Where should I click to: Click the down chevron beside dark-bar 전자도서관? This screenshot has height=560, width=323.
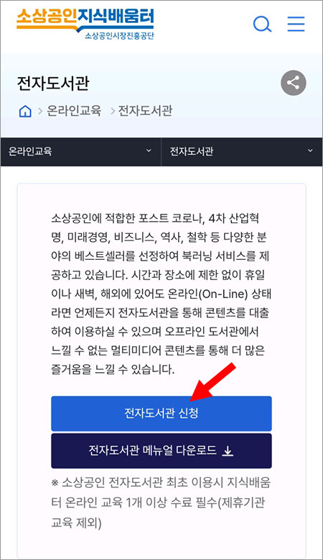[x=310, y=150]
